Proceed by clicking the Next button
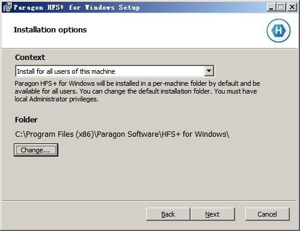Screen dimensions: 300x231 click(x=212, y=214)
